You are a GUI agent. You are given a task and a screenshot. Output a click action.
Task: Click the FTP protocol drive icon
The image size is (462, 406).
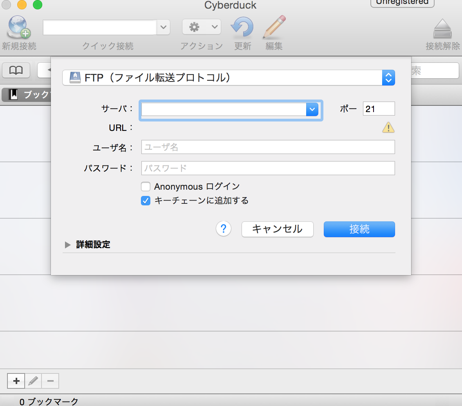[75, 78]
